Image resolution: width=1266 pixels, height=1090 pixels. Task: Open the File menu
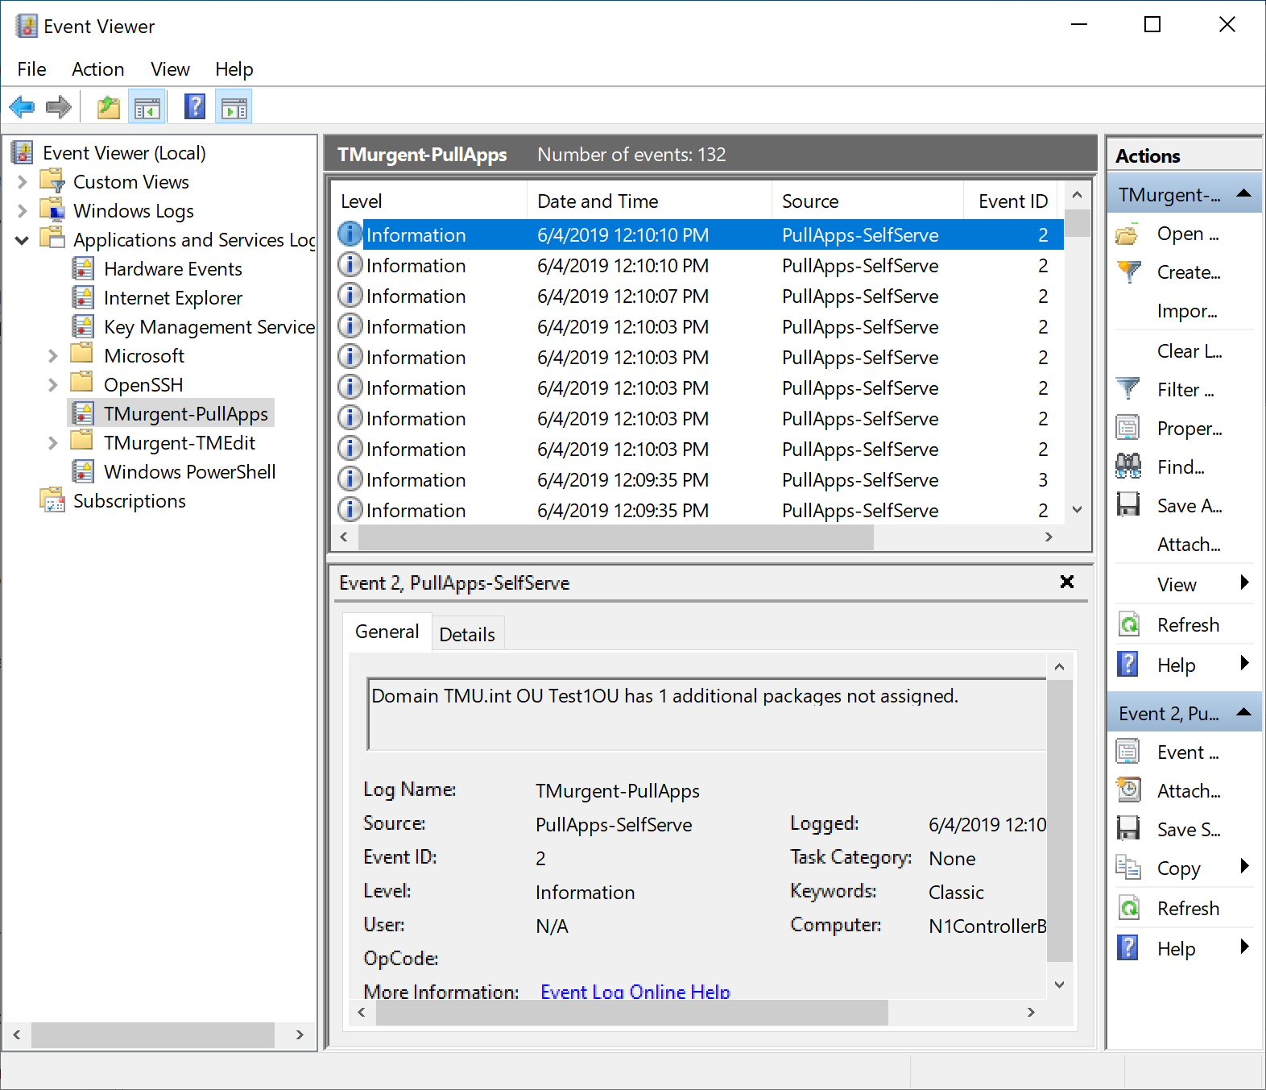coord(31,69)
